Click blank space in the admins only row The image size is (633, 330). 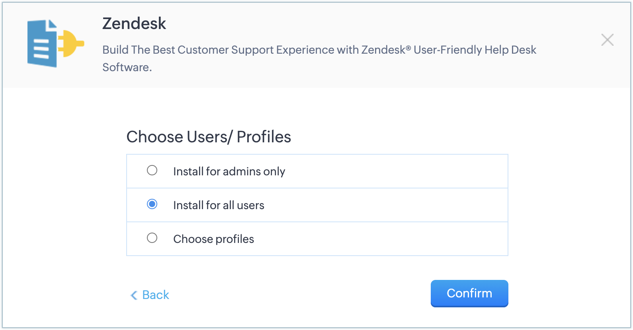398,171
